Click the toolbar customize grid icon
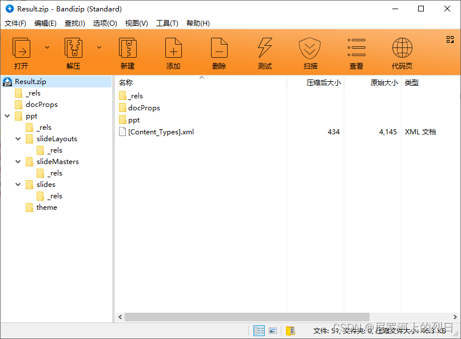Image resolution: width=461 pixels, height=339 pixels. pos(450,39)
